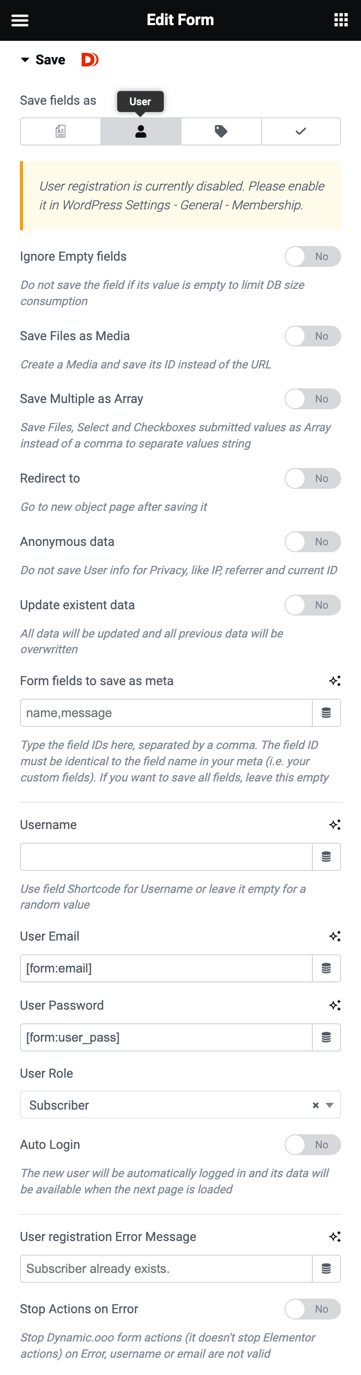Image resolution: width=361 pixels, height=1375 pixels.
Task: Switch to the tag save fields tab
Action: coord(220,131)
